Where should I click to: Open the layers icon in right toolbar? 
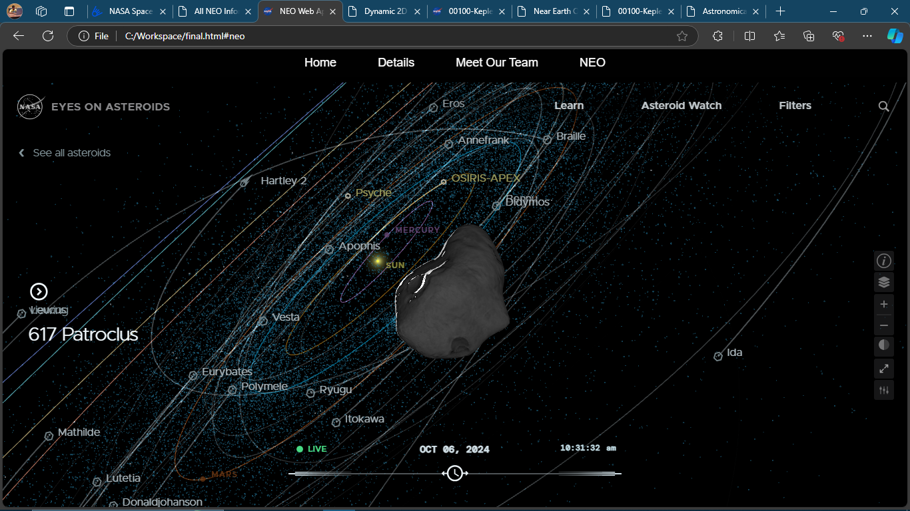pos(884,282)
